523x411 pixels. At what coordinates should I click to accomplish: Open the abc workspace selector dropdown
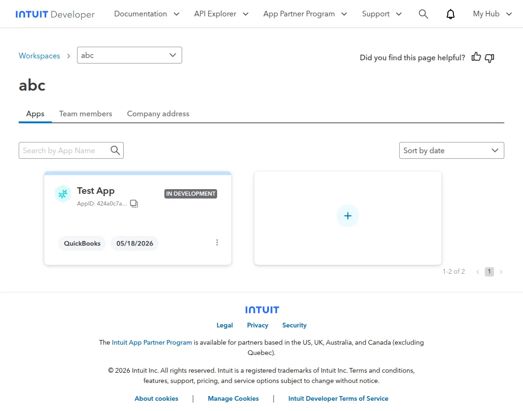click(129, 55)
